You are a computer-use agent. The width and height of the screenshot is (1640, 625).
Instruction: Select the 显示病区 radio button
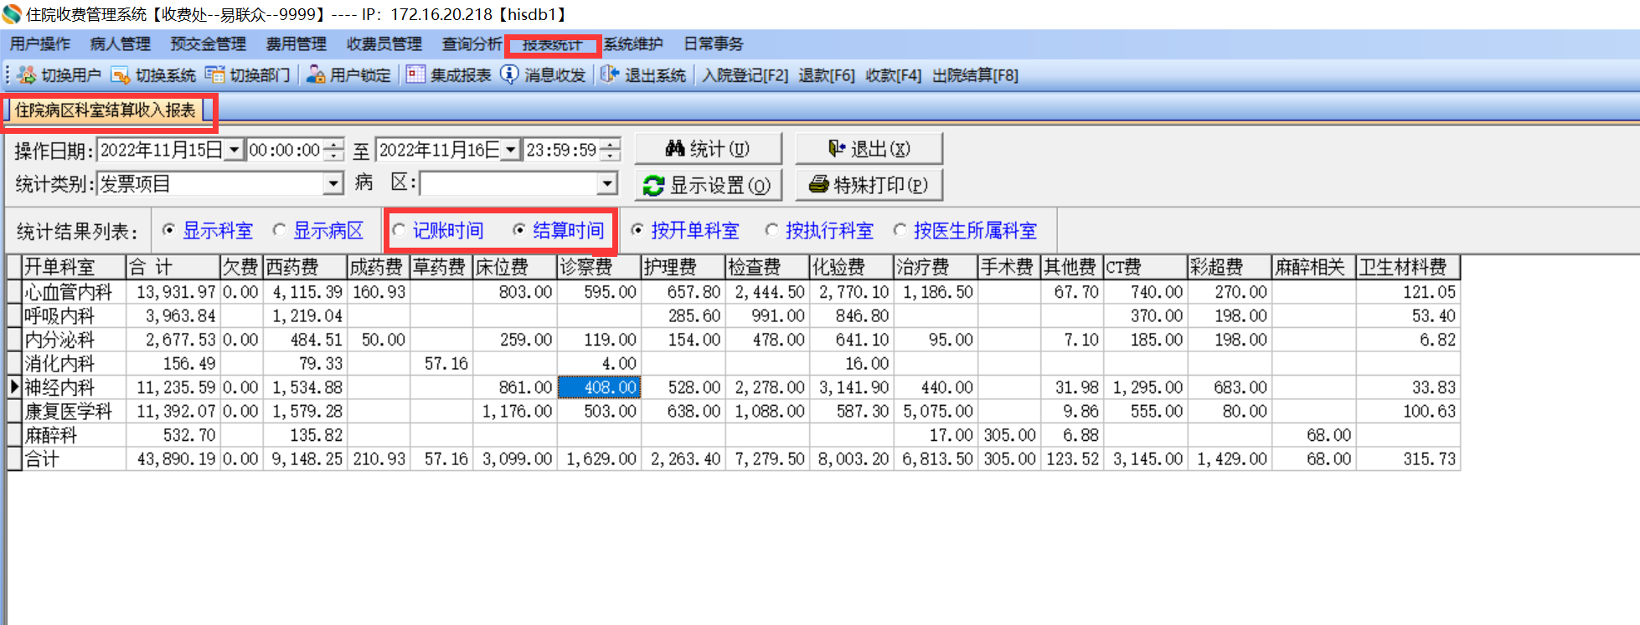pos(280,230)
